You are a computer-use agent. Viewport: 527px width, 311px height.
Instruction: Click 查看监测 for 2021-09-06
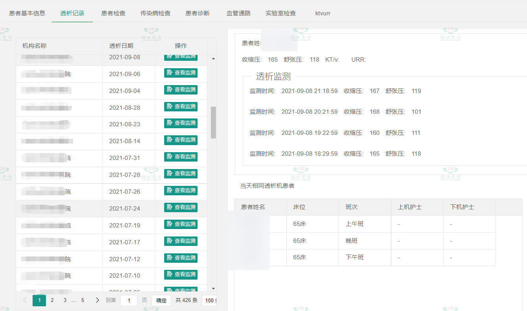click(x=181, y=73)
